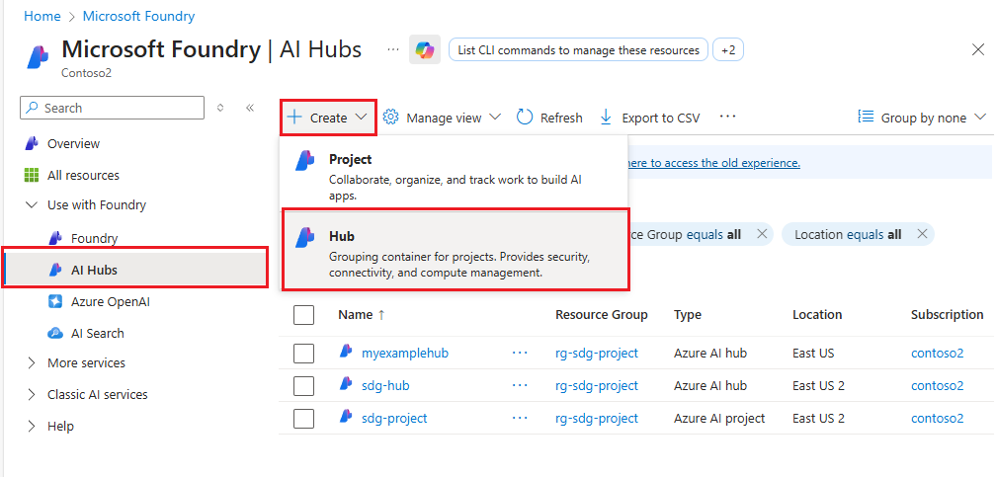This screenshot has width=995, height=477.
Task: Click the Overview sidebar icon
Action: click(32, 144)
